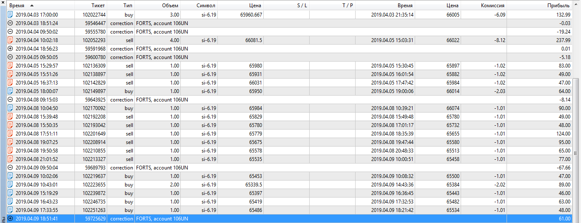The width and height of the screenshot is (581, 223).
Task: Click the plus circle icon of correction 59591968
Action: (11, 49)
